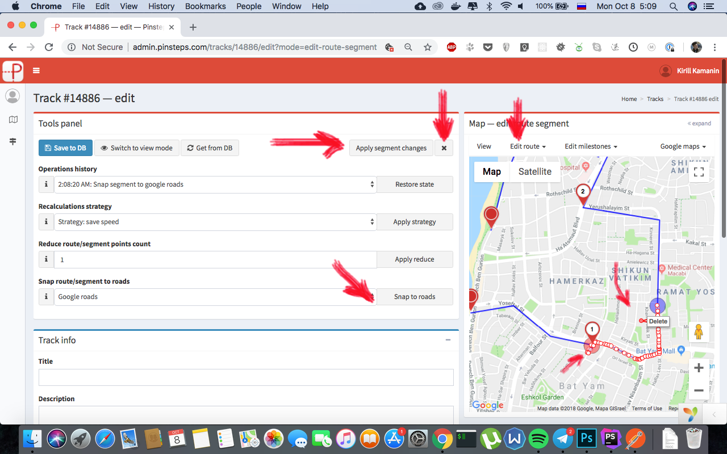
Task: Bookmark this page with the star icon
Action: point(428,47)
